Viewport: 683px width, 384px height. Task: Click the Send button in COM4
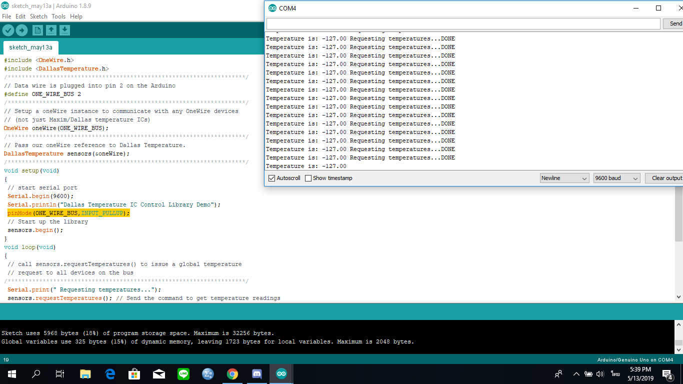point(674,23)
